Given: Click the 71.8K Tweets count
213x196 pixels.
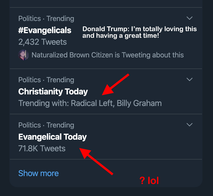Looking at the screenshot, I should pos(42,149).
